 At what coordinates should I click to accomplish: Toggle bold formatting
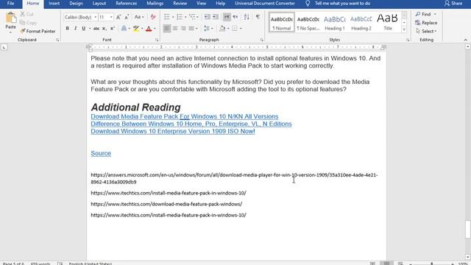coord(67,29)
